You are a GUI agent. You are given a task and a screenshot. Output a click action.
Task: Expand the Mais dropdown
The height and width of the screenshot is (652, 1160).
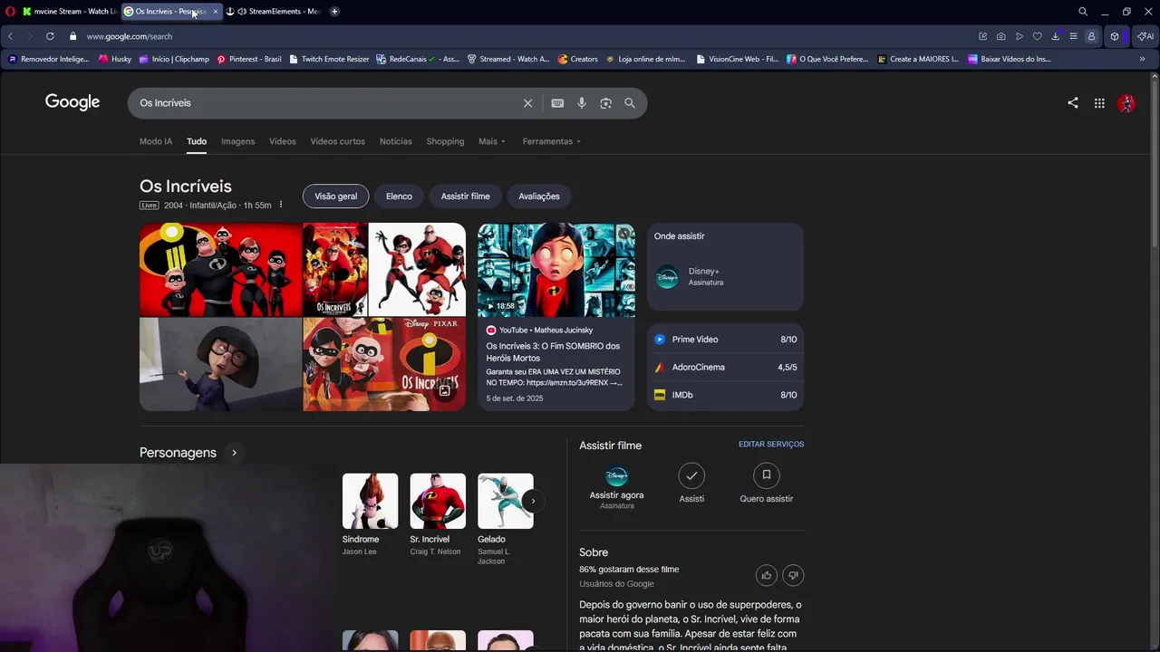coord(492,141)
